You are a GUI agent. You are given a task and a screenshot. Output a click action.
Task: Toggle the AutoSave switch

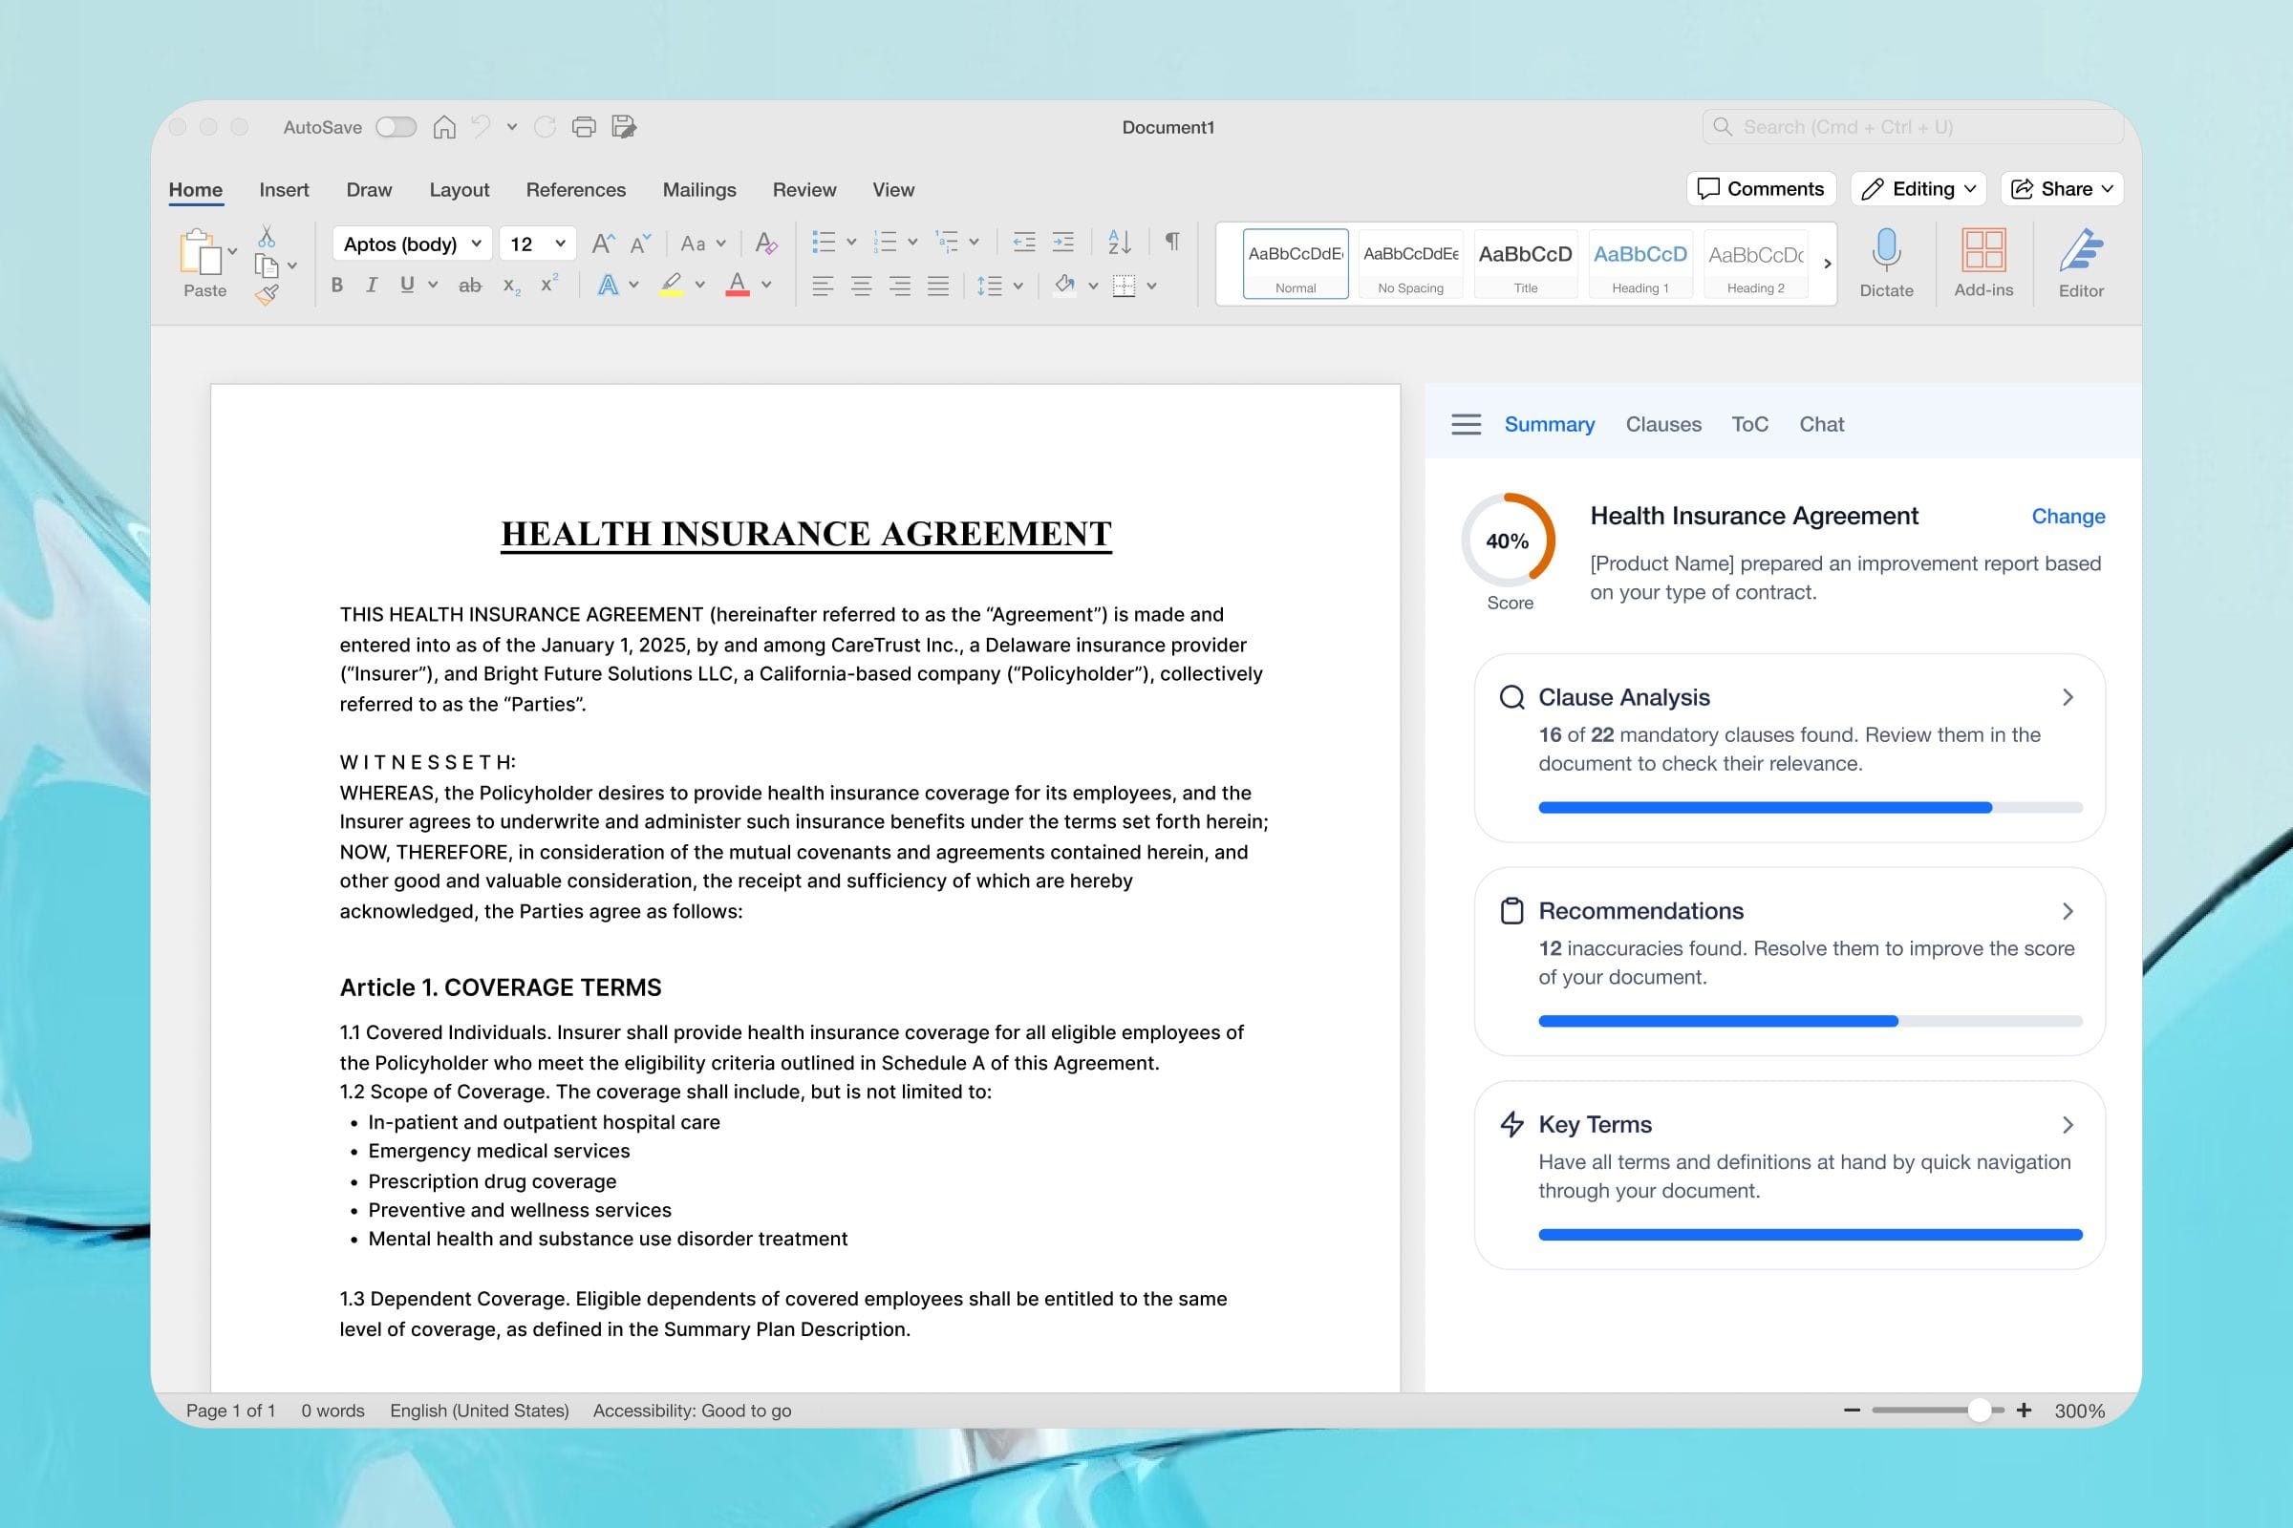click(396, 127)
